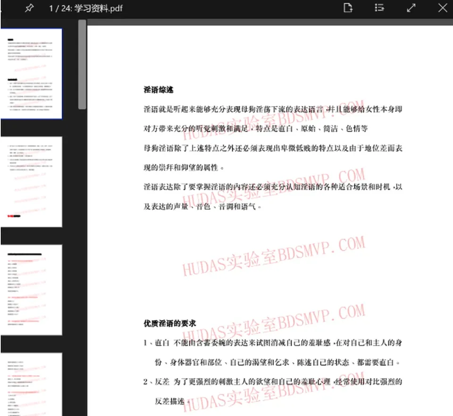Expand viewer to fullscreen with diagonal arrow

pos(411,8)
